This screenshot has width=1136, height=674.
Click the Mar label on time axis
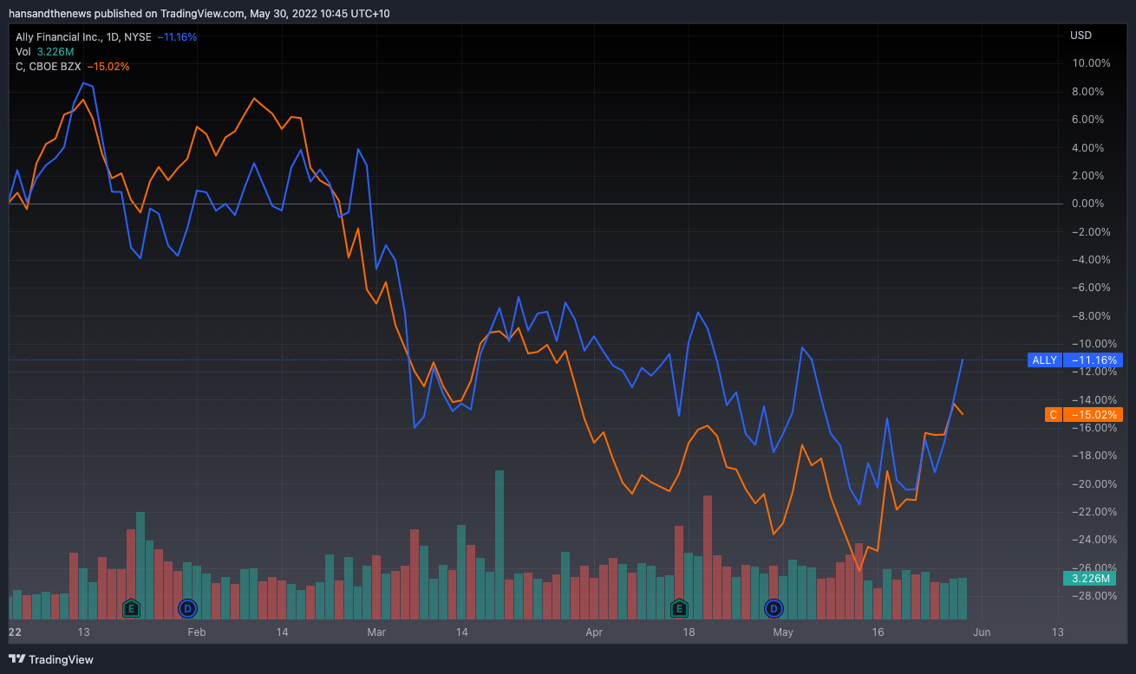pos(376,632)
